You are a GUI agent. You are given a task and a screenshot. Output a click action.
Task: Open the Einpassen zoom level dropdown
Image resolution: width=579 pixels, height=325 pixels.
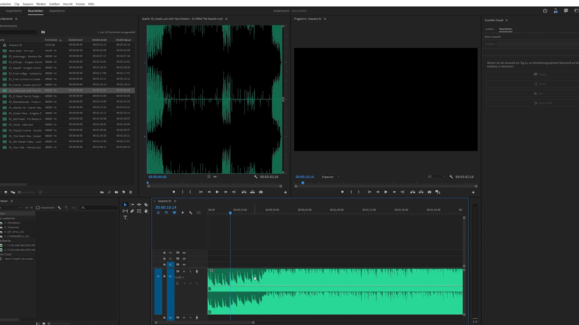(x=331, y=177)
